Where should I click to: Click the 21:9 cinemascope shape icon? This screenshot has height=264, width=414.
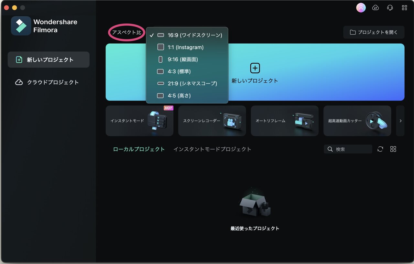161,83
